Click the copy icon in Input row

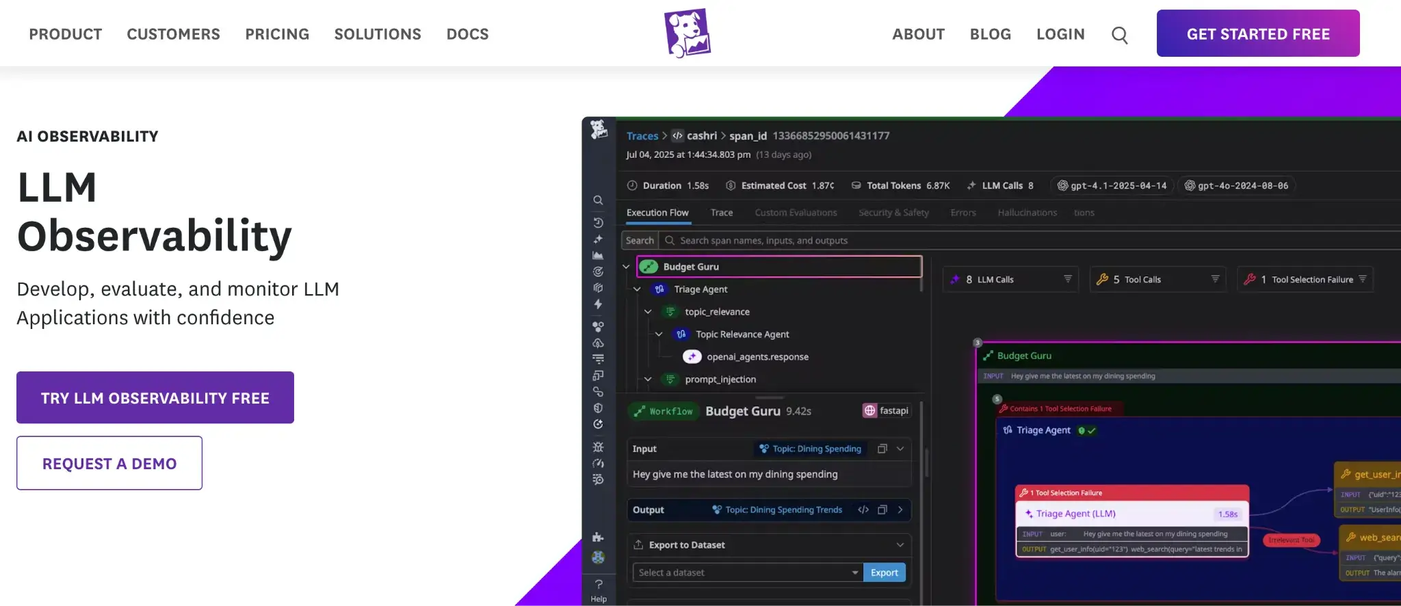(882, 449)
